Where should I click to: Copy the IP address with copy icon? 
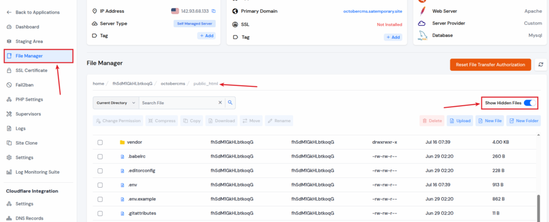213,11
